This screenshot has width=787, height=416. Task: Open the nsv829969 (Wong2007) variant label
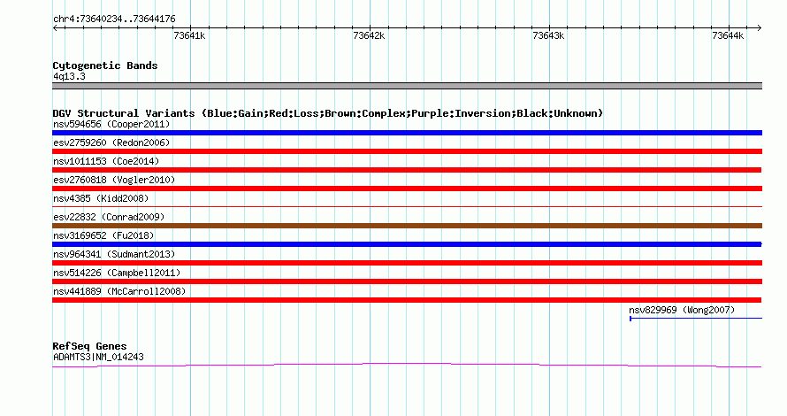tap(682, 310)
